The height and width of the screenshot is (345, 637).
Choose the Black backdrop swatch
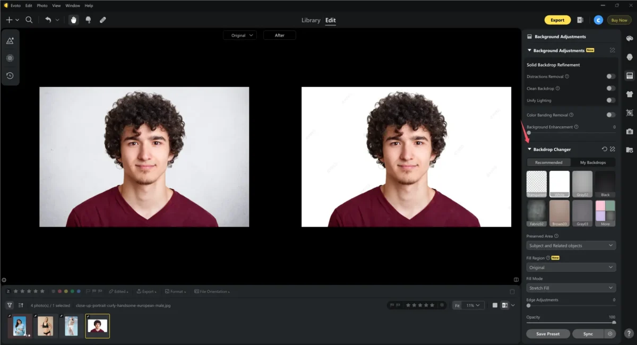click(605, 184)
